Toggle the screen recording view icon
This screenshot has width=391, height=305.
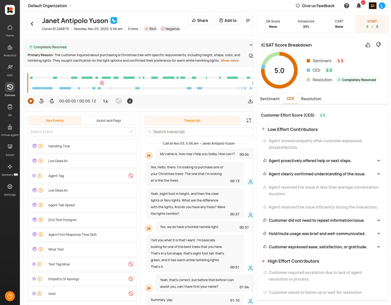click(x=119, y=101)
